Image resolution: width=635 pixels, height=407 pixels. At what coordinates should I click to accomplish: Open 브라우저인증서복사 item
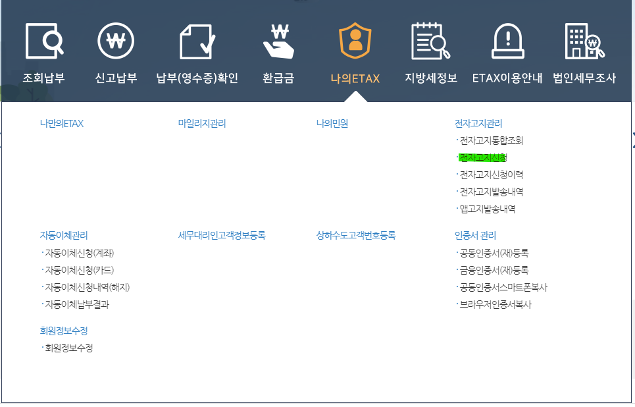(x=495, y=304)
